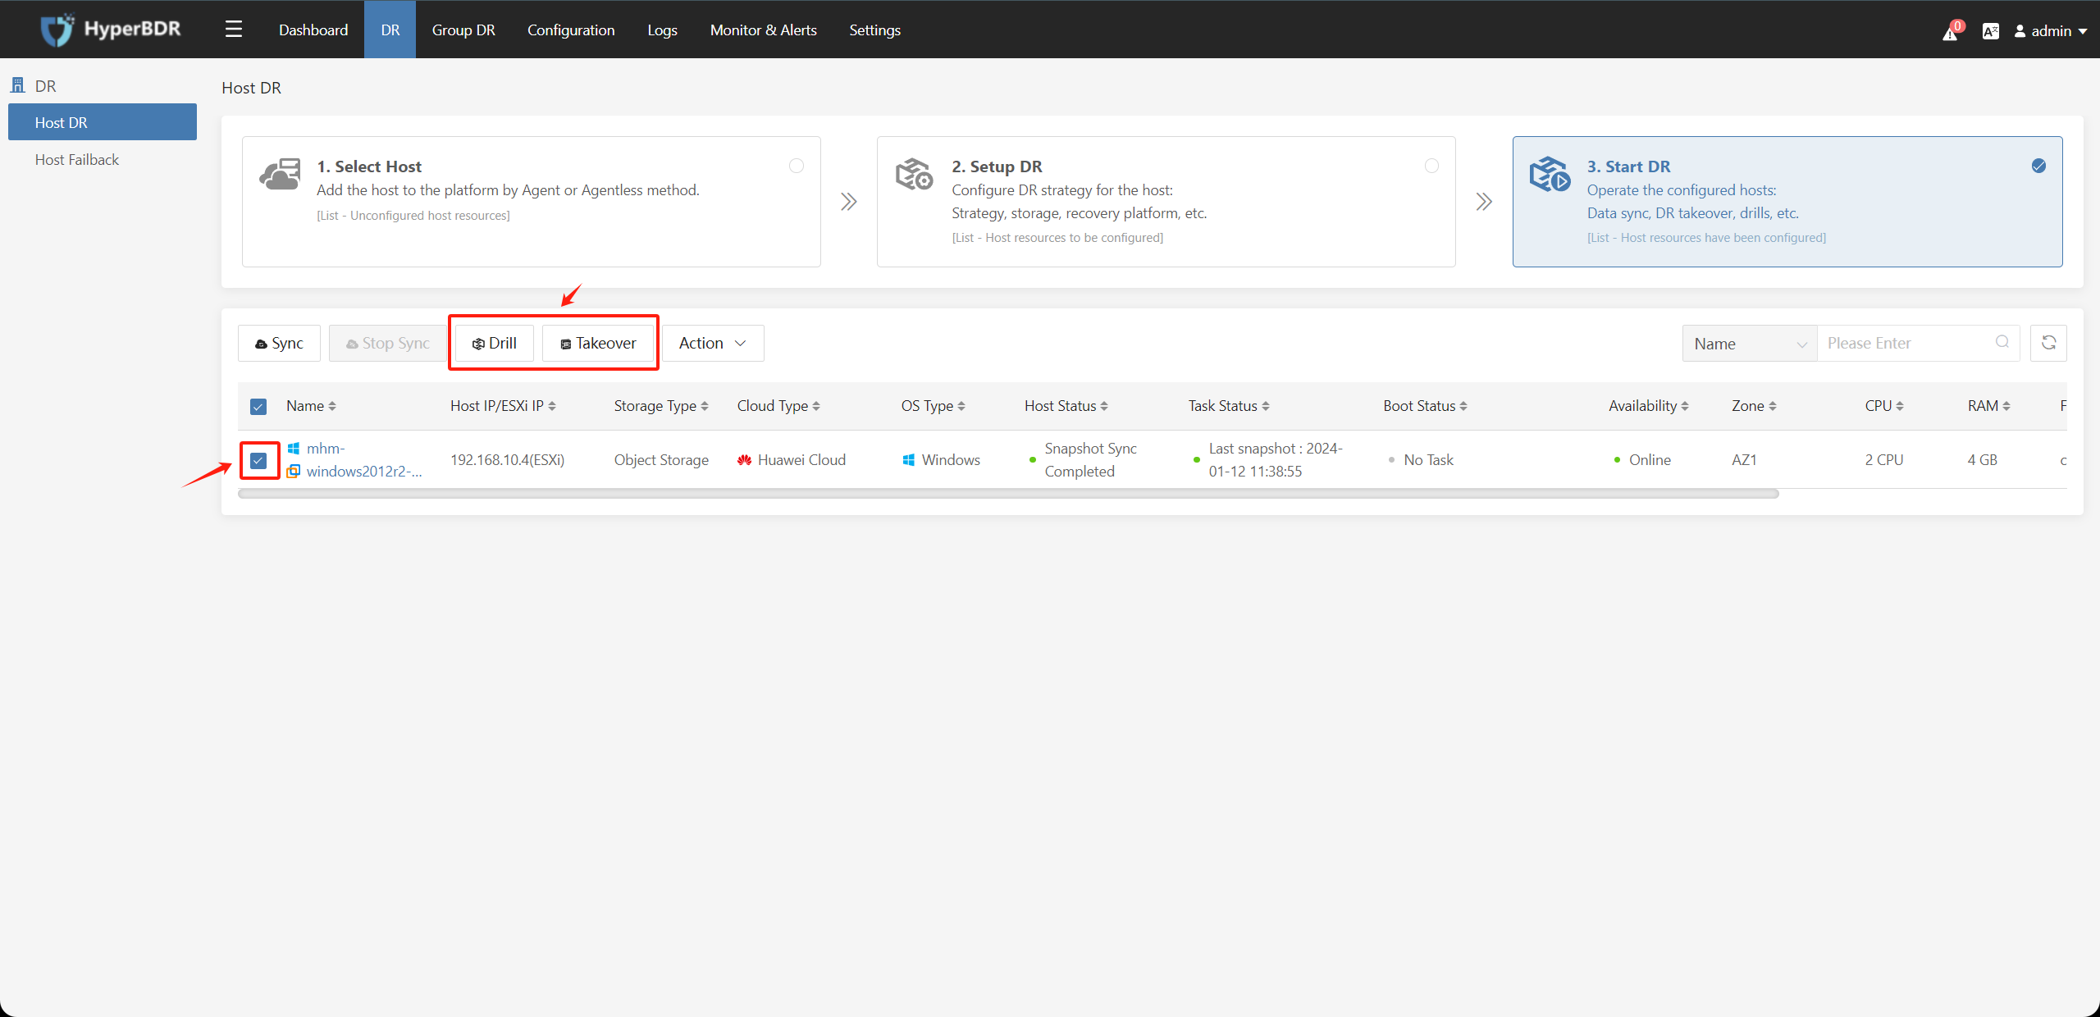Image resolution: width=2100 pixels, height=1017 pixels.
Task: Focus the Please Enter search field
Action: pos(1918,344)
